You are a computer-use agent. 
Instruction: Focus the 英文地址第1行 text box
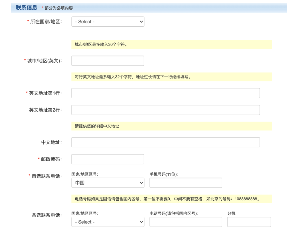pyautogui.click(x=166, y=93)
